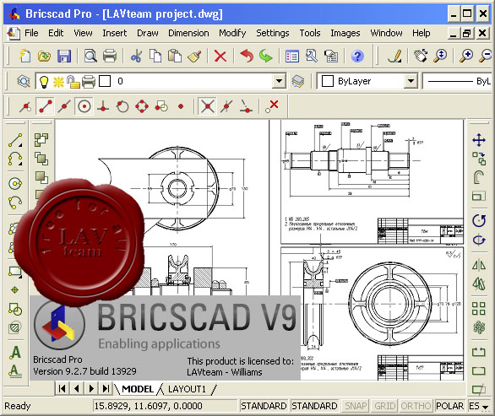
Task: Go to previous layout tab arrow
Action: [77, 388]
